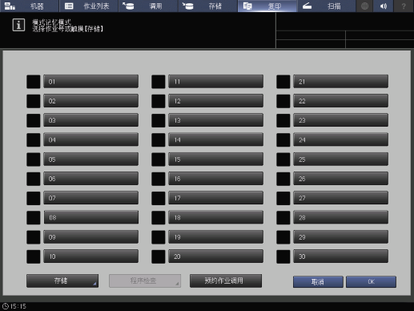Click the 存储 store button at bottom

tap(62, 281)
